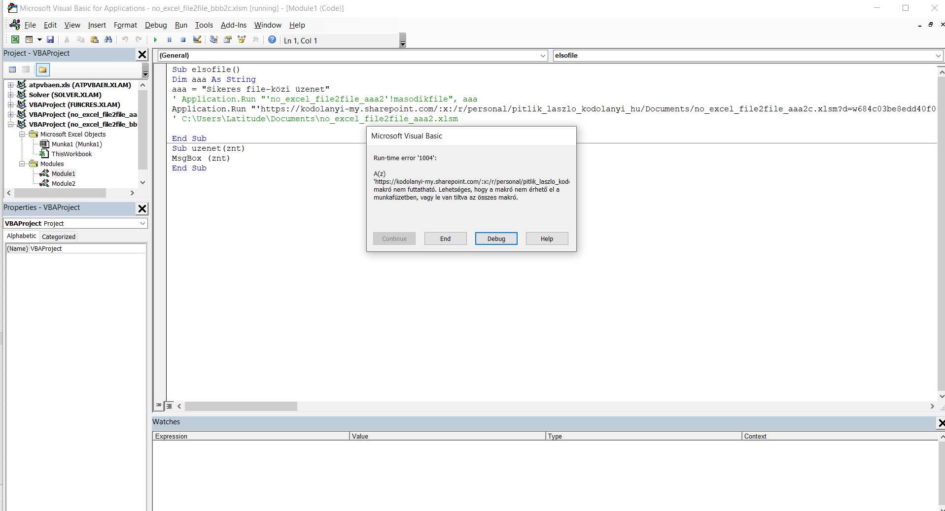Expand the Solver (SOLVER.XLAM) project node
Screen dimensions: 945x511
[10, 95]
